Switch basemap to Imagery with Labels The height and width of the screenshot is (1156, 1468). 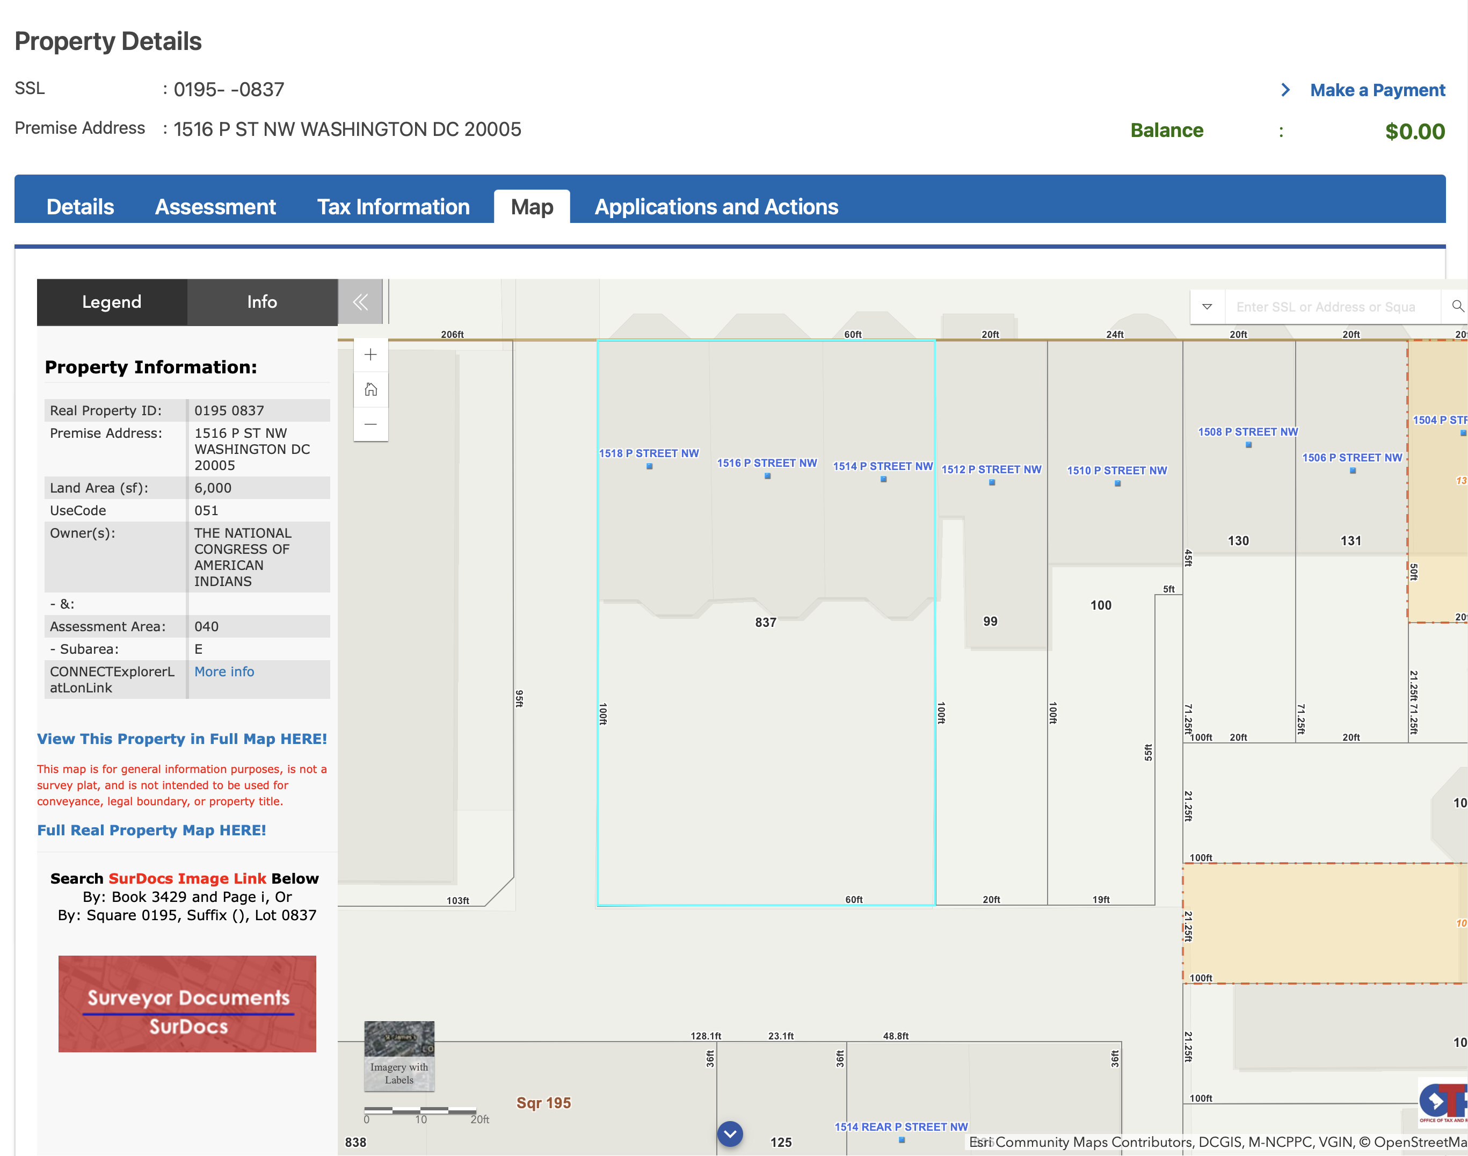399,1056
